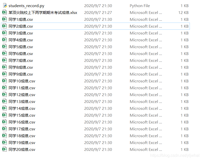202x160 pixels.
Task: Click the CSV icon beside 同学12成绩.csv
Action: point(5,95)
